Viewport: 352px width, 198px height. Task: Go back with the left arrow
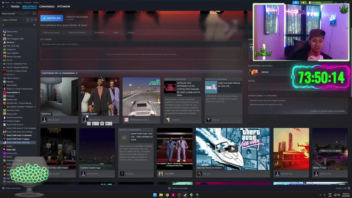click(x=3, y=6)
